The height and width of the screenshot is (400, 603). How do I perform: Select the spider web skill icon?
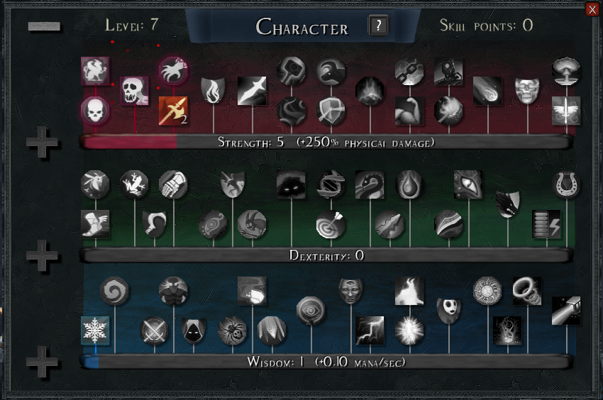(232, 330)
